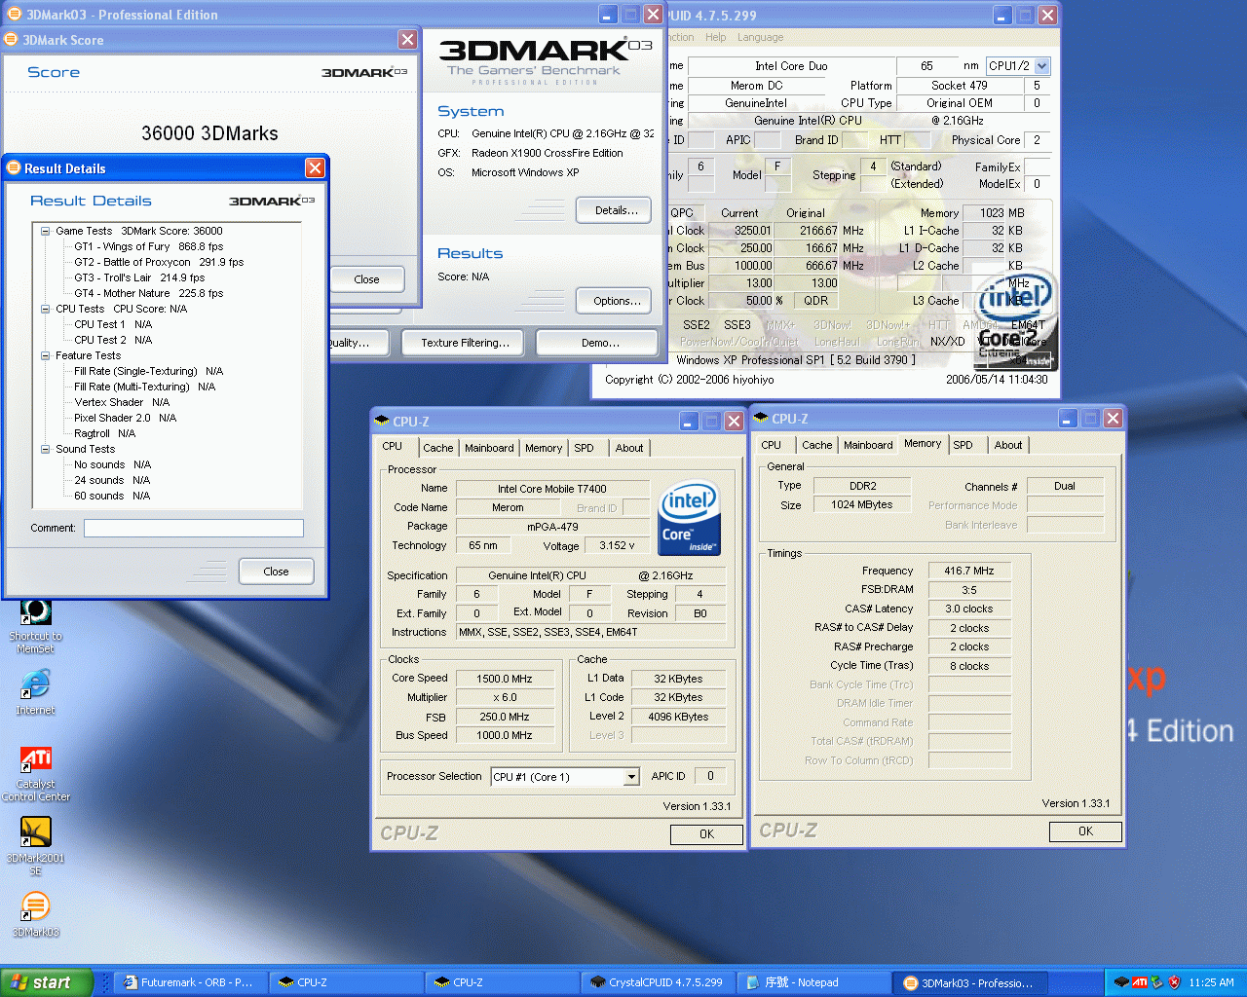Open Memory tab in left CPU-Z window

[544, 448]
